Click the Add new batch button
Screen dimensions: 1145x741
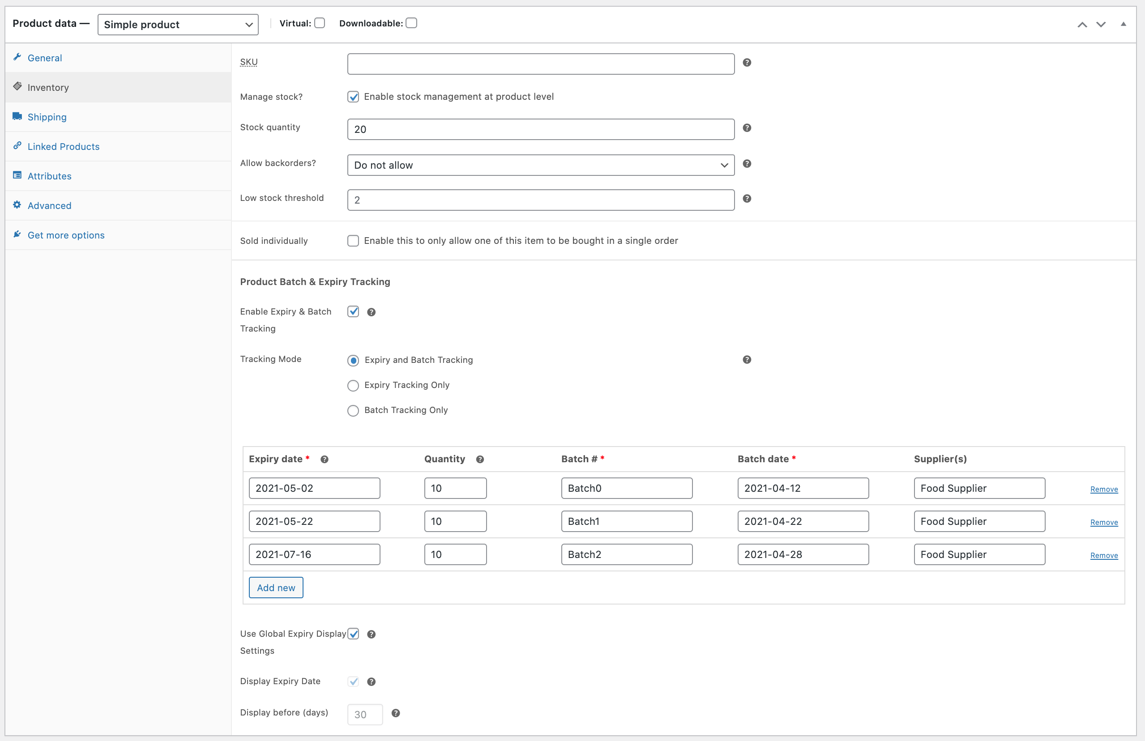(x=276, y=587)
